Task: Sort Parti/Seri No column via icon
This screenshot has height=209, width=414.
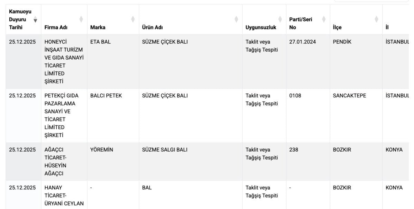Action: point(324,20)
